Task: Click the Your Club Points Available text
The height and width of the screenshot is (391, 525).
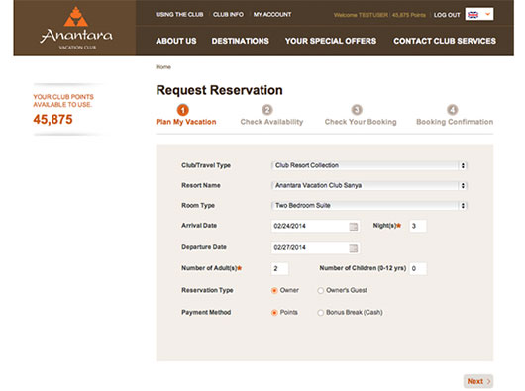Action: click(63, 101)
